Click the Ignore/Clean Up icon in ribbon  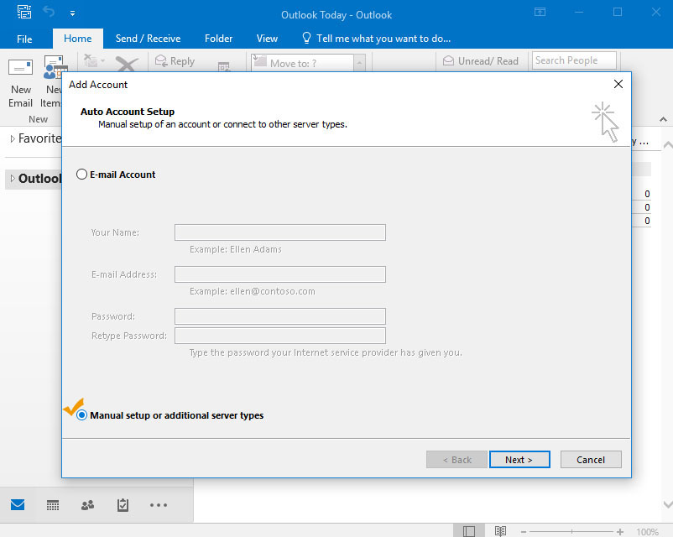(94, 60)
